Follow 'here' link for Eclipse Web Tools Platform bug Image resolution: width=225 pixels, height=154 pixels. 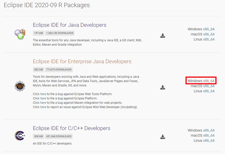click(43, 94)
